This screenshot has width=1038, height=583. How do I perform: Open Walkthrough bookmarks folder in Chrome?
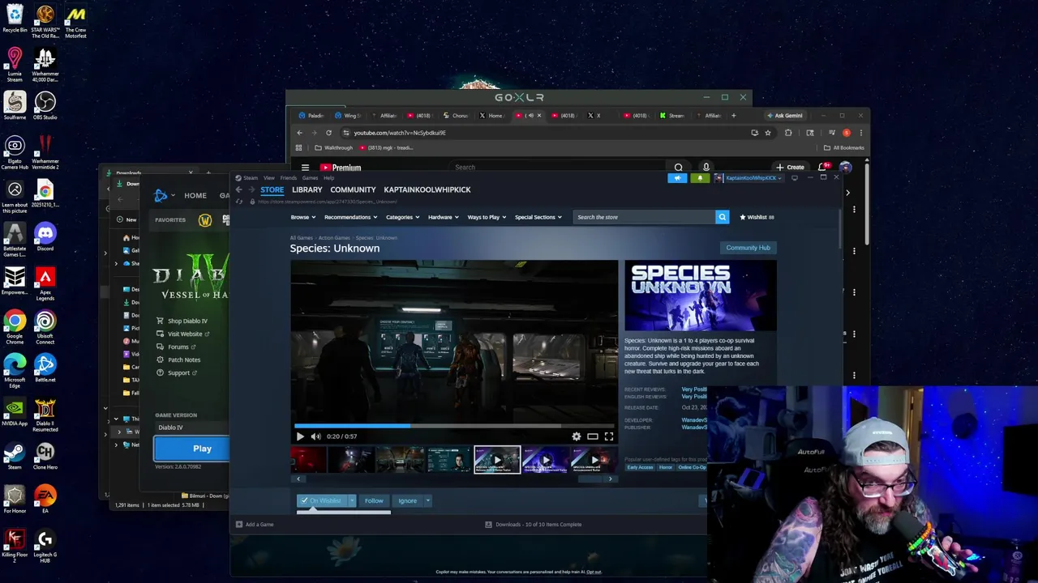coord(334,147)
